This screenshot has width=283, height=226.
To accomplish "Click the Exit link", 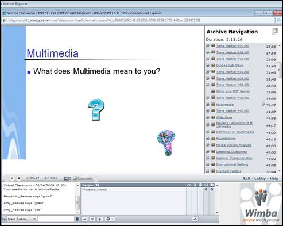I will (x=247, y=178).
